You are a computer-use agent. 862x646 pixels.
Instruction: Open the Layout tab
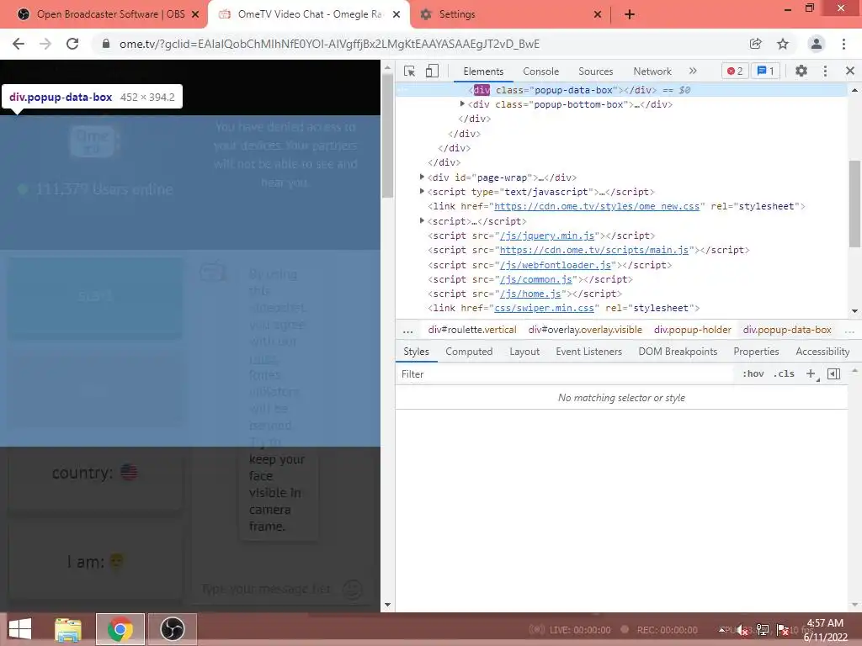point(524,352)
